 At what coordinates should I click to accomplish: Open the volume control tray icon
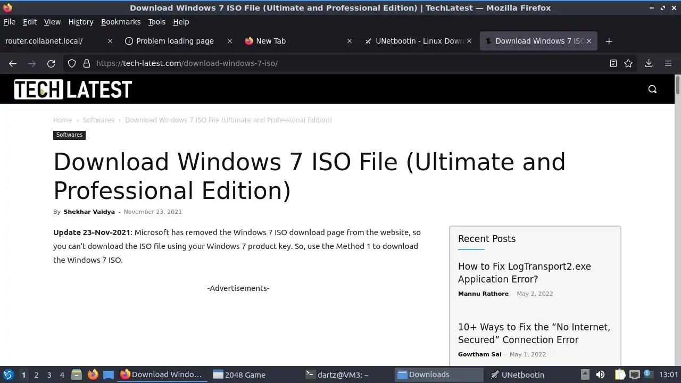point(600,374)
